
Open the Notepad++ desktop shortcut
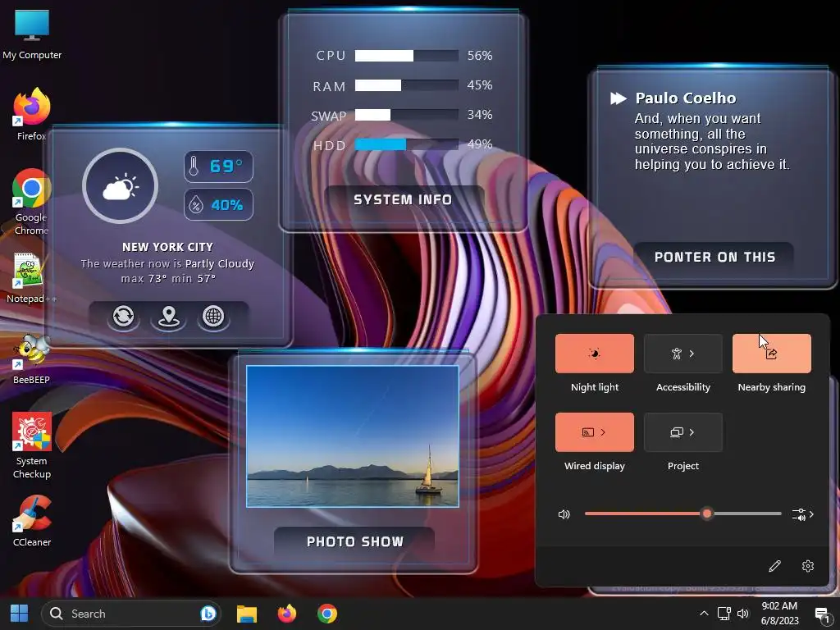pos(31,277)
